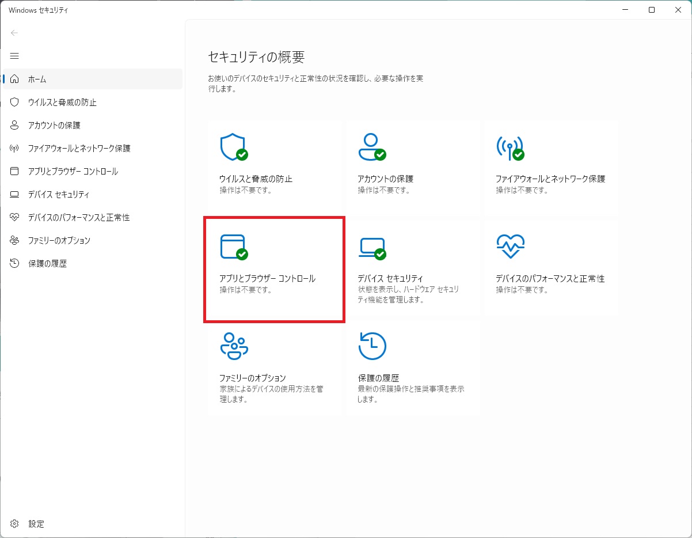Click the large browser window icon on app control card
692x538 pixels.
tap(234, 247)
